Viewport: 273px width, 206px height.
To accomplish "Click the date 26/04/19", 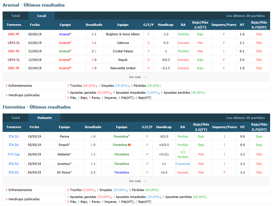I will point(34,154).
